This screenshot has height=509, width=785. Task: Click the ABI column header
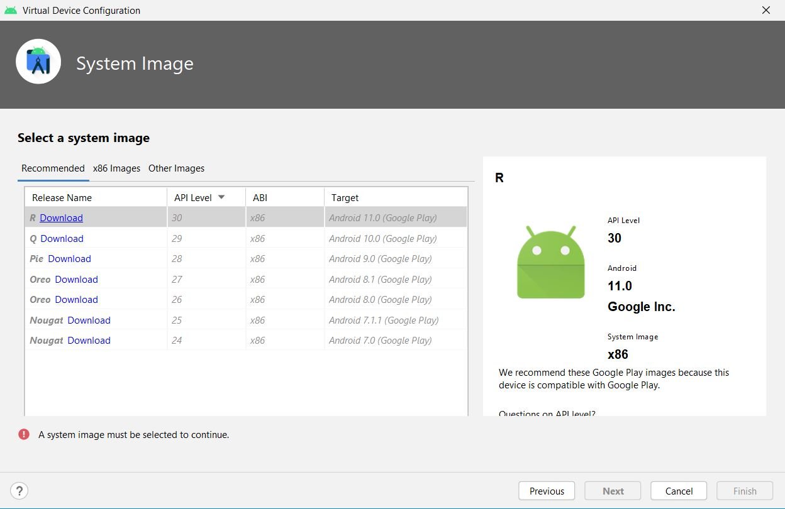pyautogui.click(x=285, y=197)
